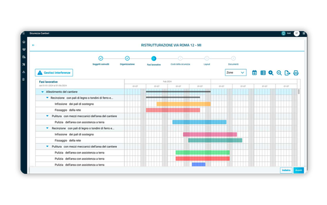Go to the Costi della sicurezza step
327x205 pixels.
point(180,58)
